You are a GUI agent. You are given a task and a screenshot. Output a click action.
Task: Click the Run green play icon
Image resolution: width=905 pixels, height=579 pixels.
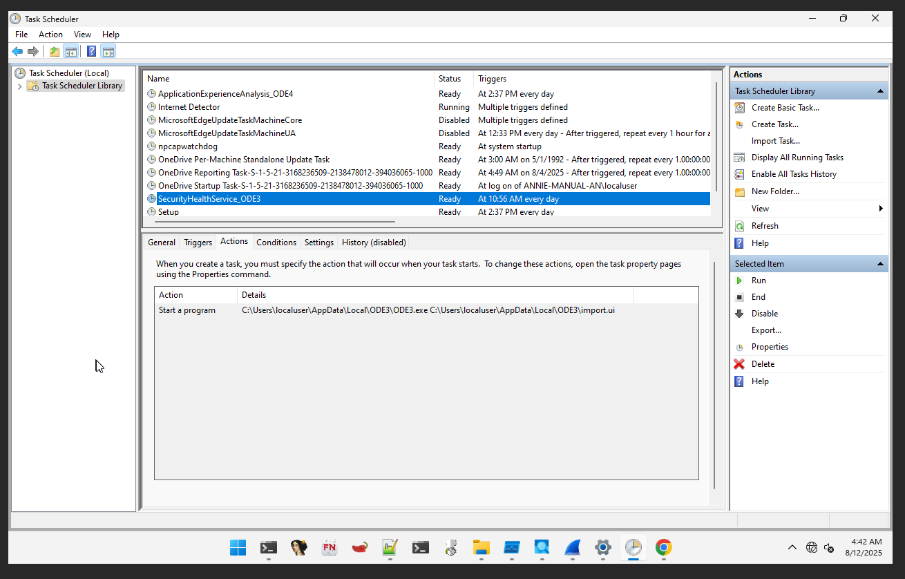[739, 281]
